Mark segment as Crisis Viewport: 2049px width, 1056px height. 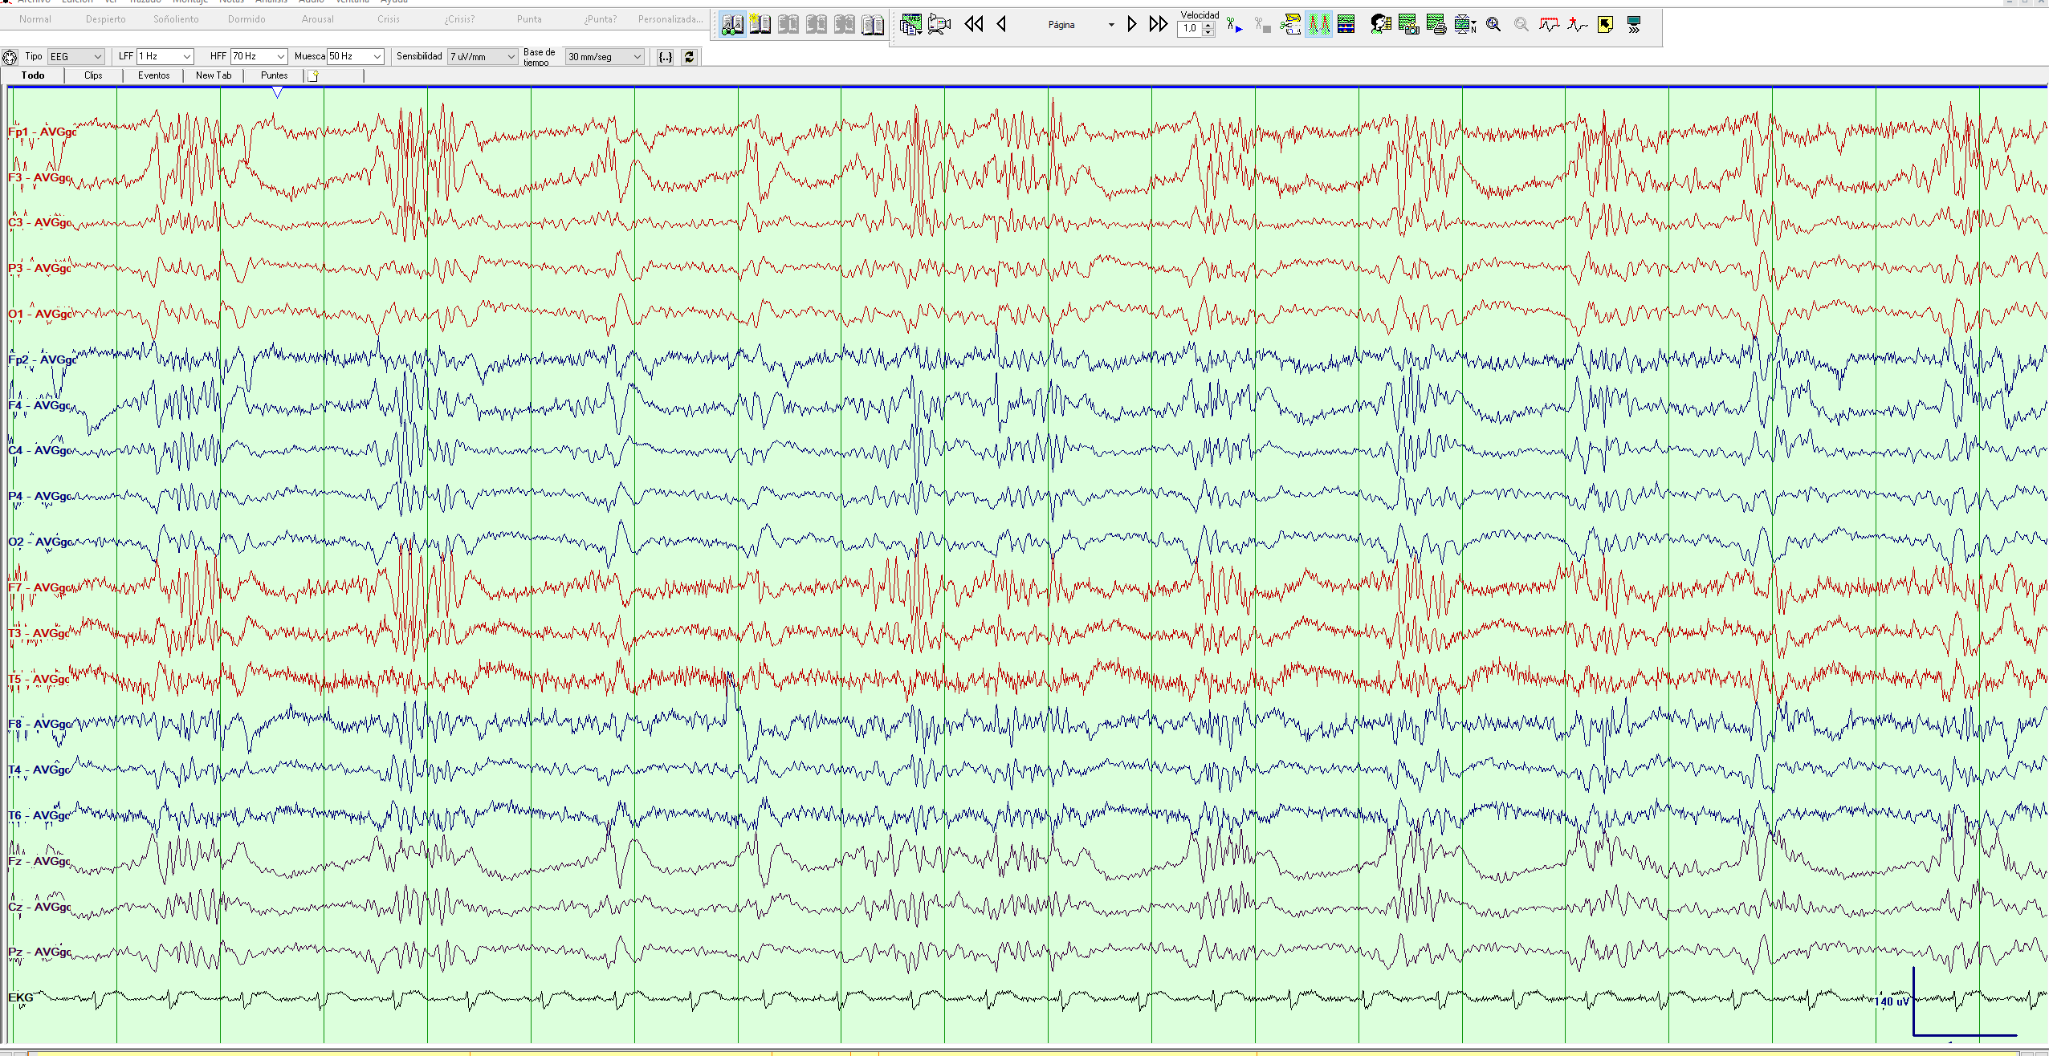point(389,19)
